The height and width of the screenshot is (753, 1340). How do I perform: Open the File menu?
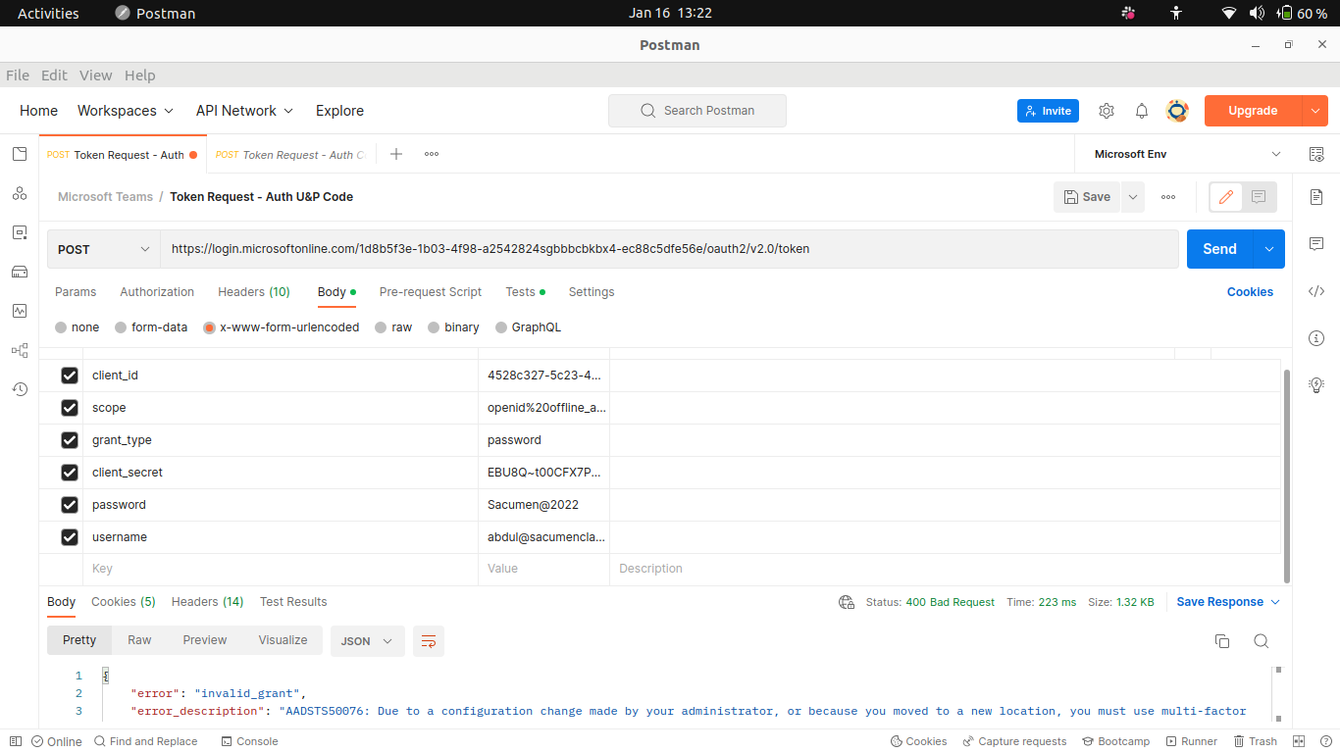click(x=18, y=75)
